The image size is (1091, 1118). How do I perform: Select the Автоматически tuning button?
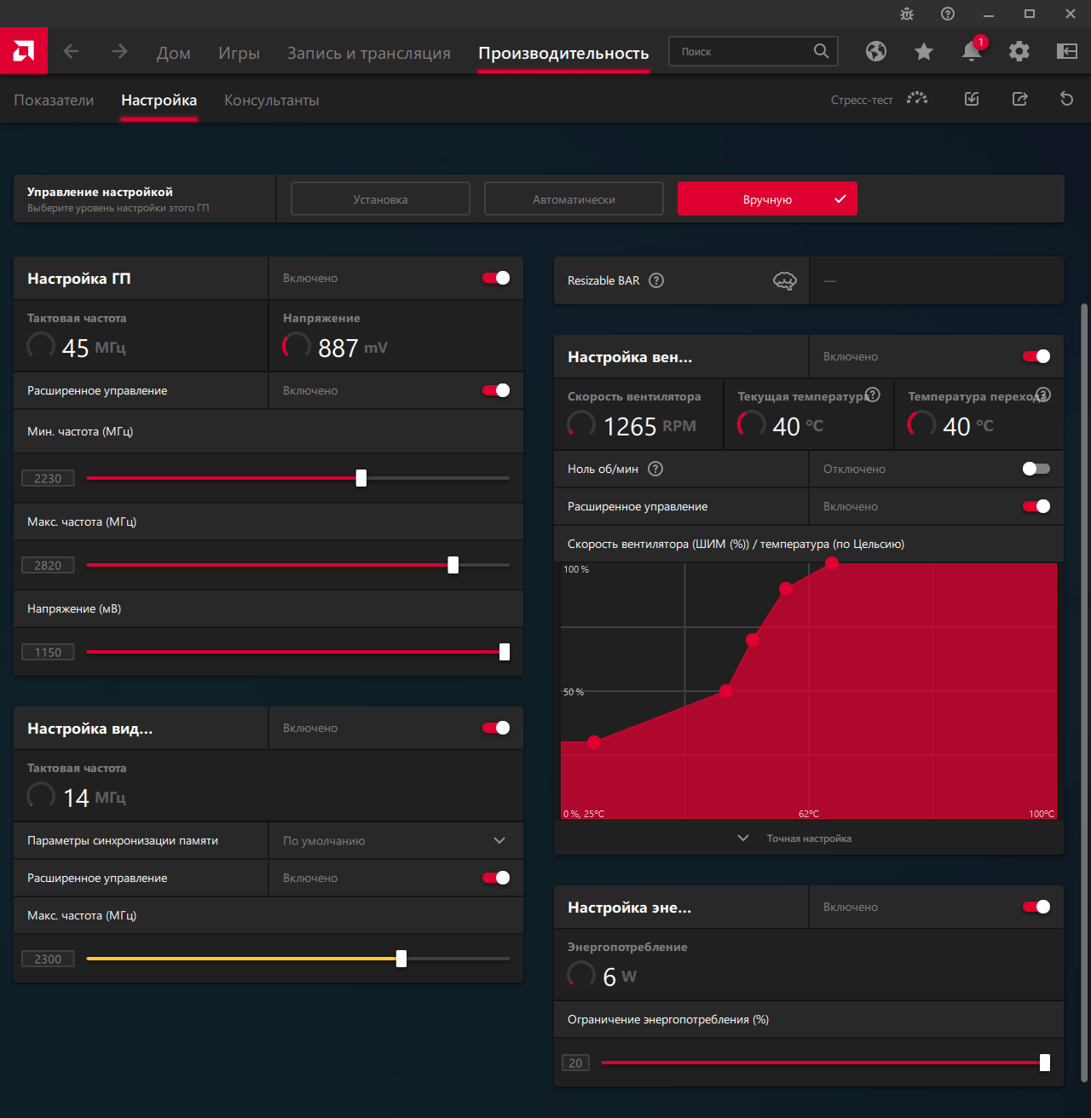(574, 199)
